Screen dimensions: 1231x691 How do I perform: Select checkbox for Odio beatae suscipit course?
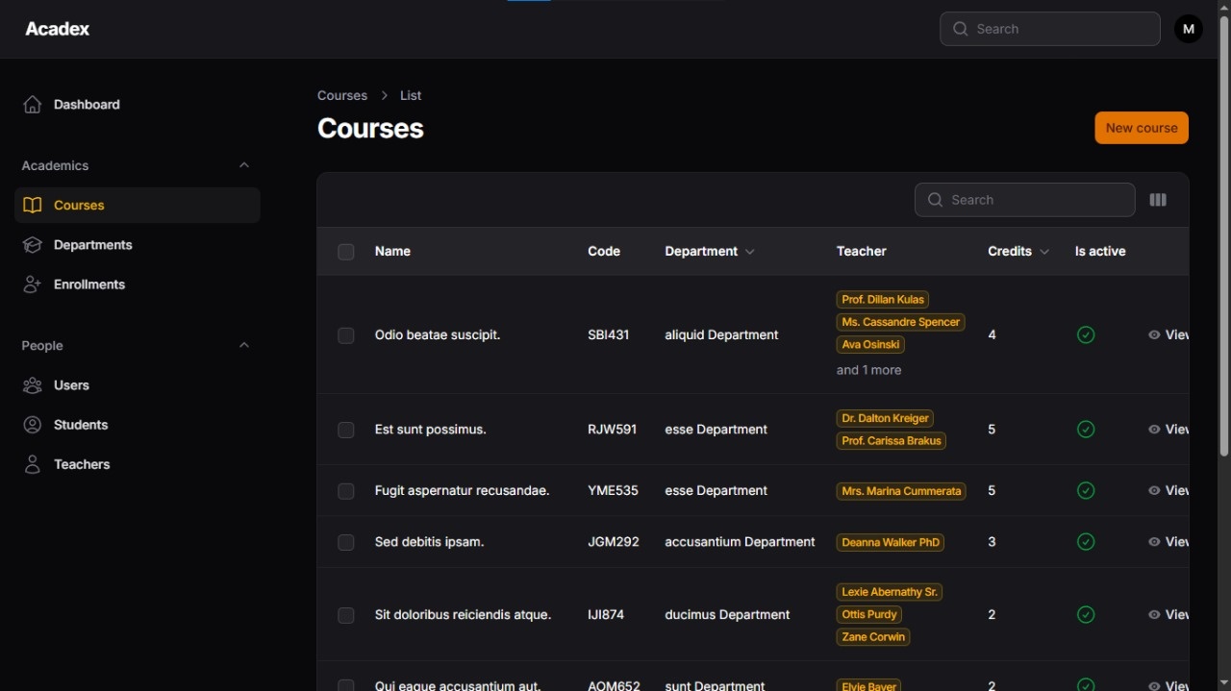(346, 335)
